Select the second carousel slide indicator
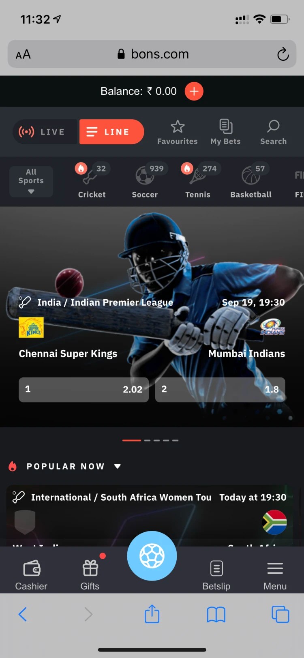This screenshot has width=304, height=658. (x=147, y=440)
